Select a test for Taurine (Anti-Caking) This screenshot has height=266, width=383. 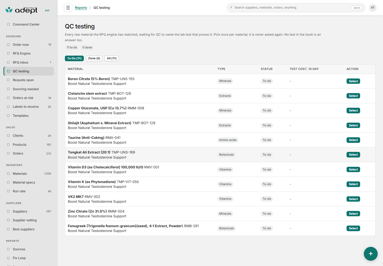[353, 140]
